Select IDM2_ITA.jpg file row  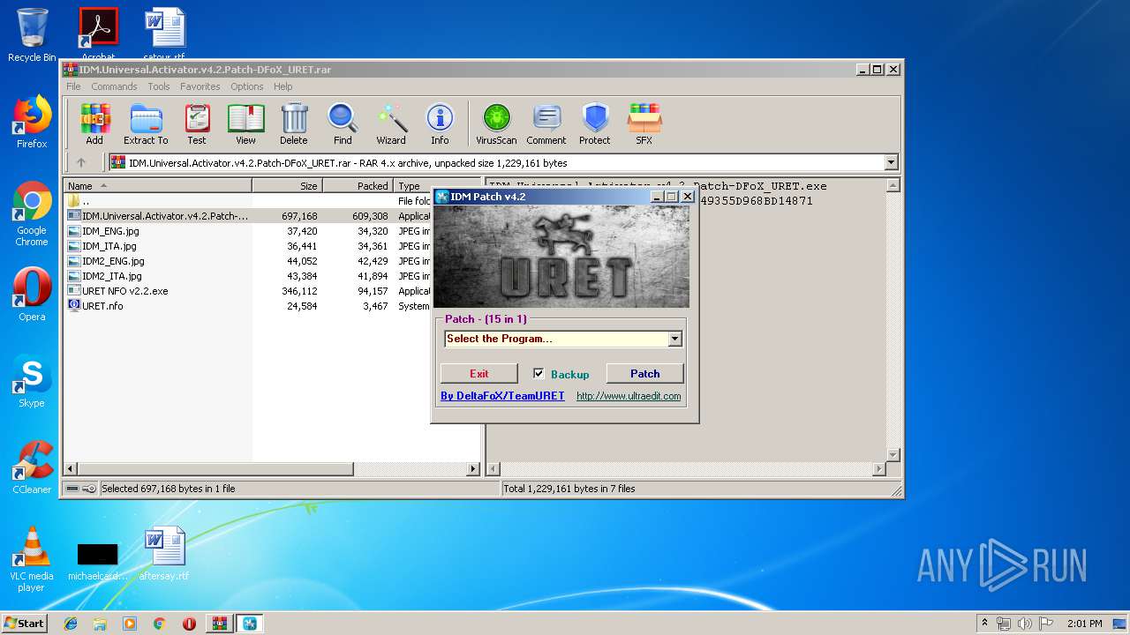(x=247, y=276)
